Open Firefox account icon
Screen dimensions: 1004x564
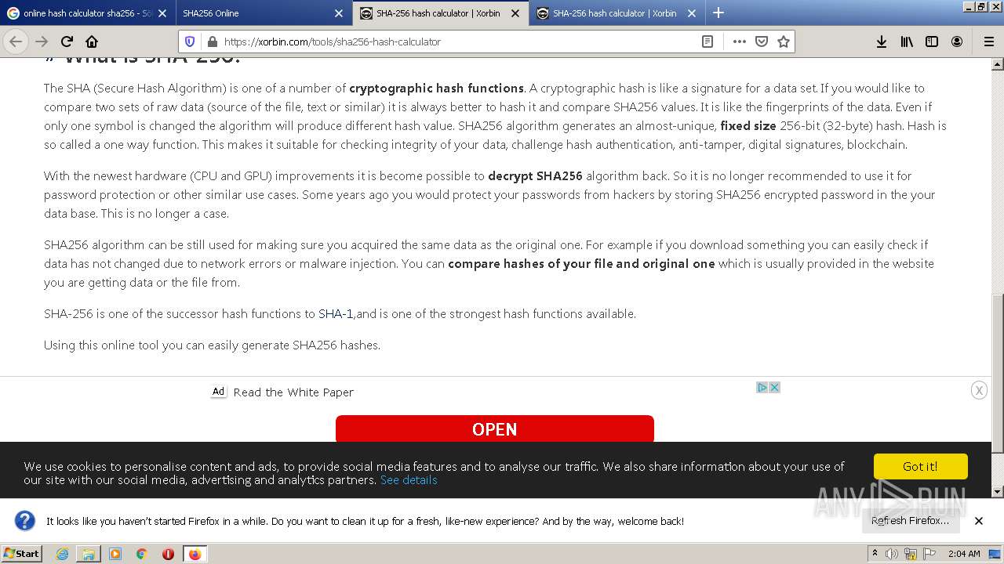[957, 42]
